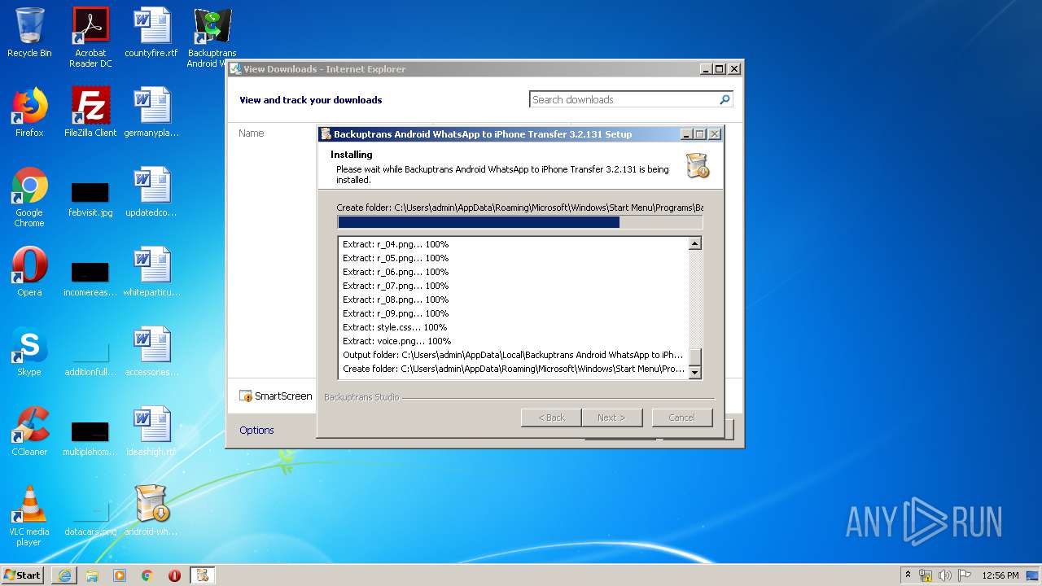The image size is (1042, 586).
Task: Open Backuptrans Android WhatsApp desktop shortcut
Action: click(x=212, y=37)
